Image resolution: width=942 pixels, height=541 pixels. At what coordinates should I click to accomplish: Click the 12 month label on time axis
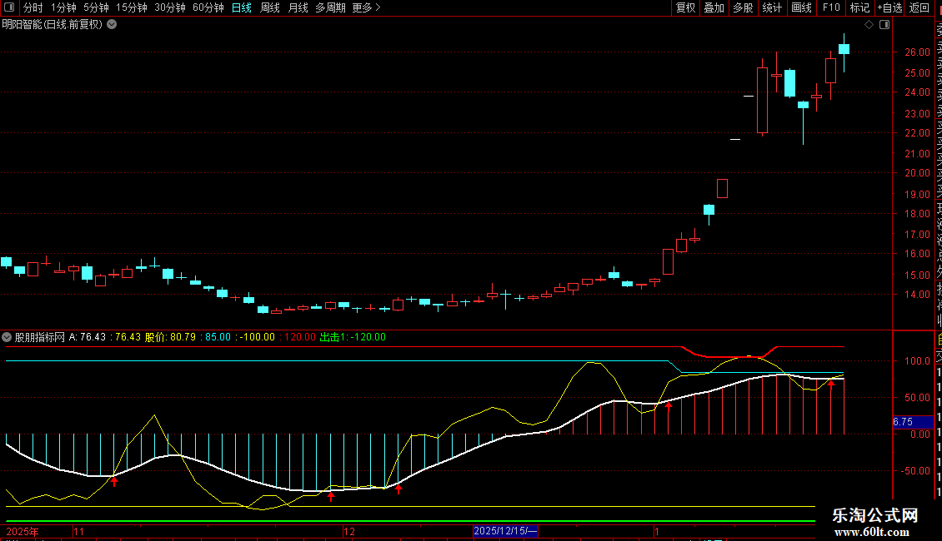(349, 531)
